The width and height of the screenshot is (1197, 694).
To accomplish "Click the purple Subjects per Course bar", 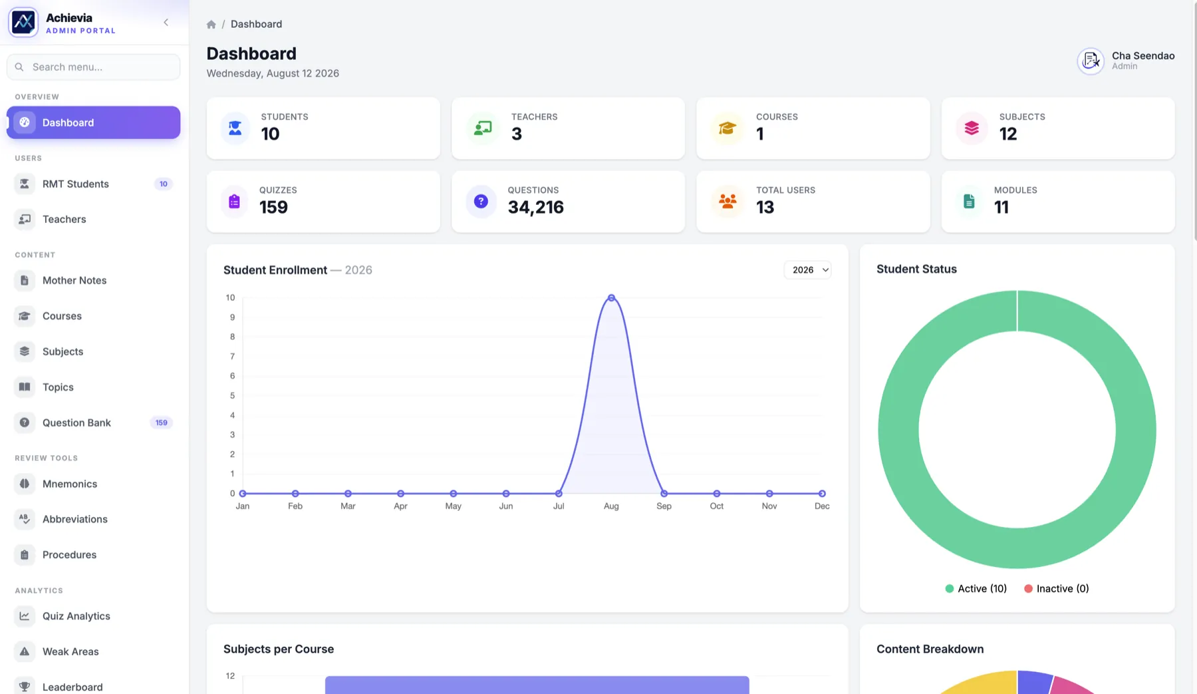I will (537, 685).
